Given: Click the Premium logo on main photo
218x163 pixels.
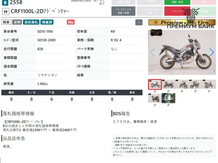Looking at the screenshot, I should click(x=156, y=33).
